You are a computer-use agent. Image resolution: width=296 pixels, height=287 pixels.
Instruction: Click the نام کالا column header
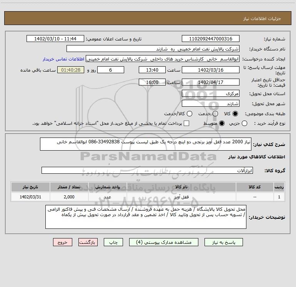point(181,187)
